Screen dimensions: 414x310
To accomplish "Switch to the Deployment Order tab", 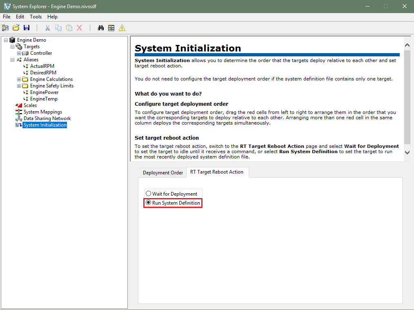I will [162, 173].
